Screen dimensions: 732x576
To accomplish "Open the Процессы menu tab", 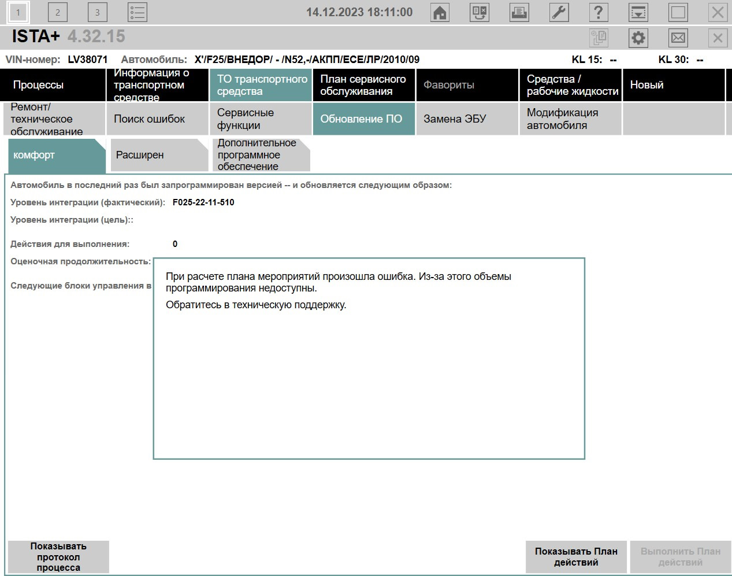I will coord(53,85).
